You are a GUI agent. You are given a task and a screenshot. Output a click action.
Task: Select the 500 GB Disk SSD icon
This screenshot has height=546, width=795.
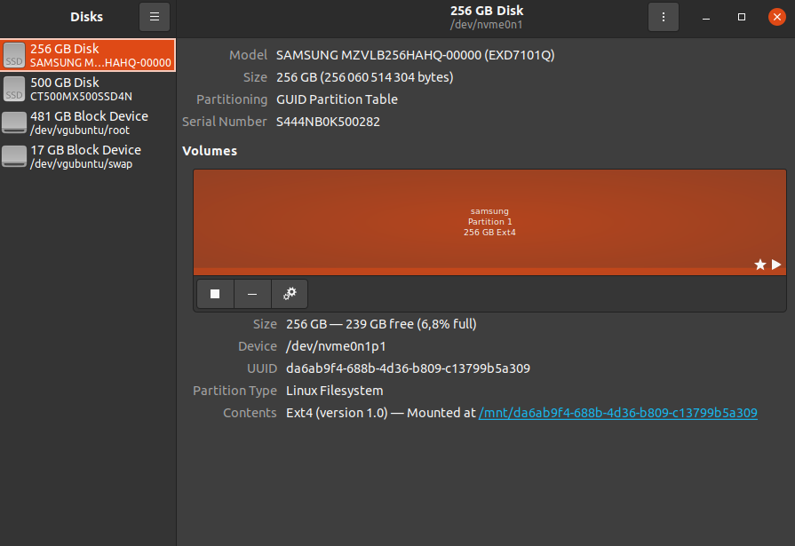14,89
